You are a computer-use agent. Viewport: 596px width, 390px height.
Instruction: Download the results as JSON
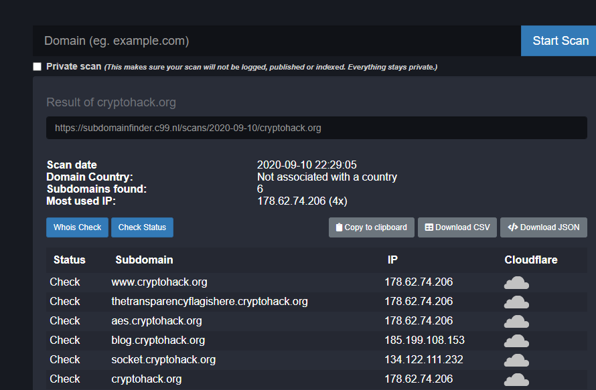point(544,227)
